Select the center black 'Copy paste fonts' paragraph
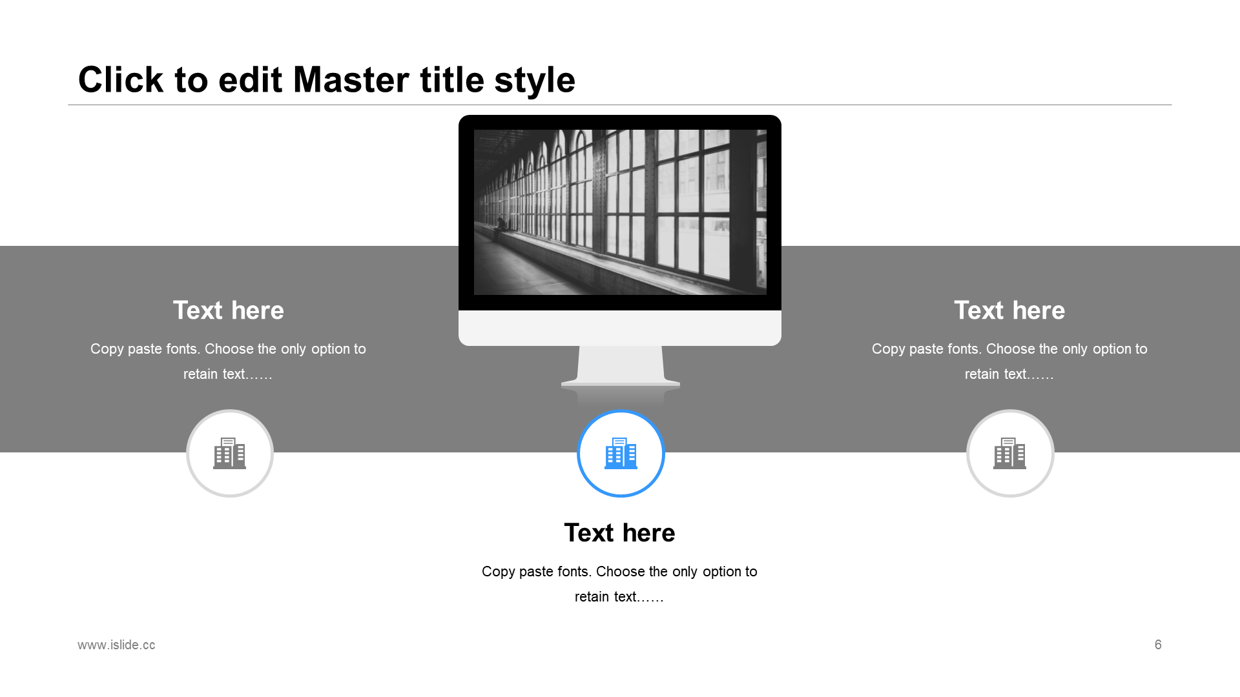 619,583
